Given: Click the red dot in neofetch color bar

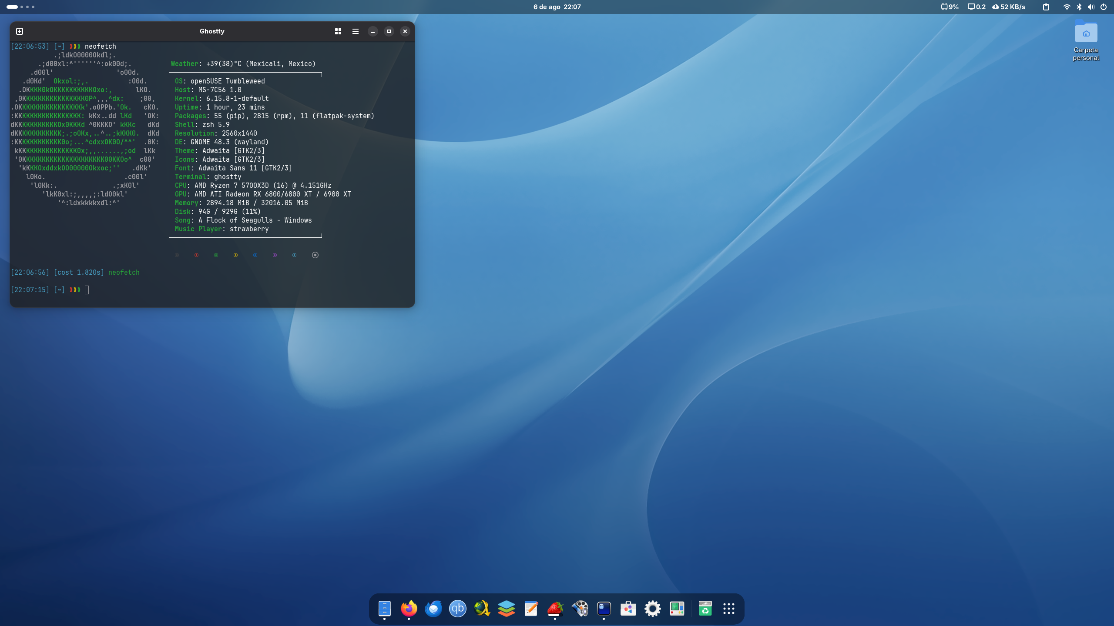Looking at the screenshot, I should [x=197, y=255].
